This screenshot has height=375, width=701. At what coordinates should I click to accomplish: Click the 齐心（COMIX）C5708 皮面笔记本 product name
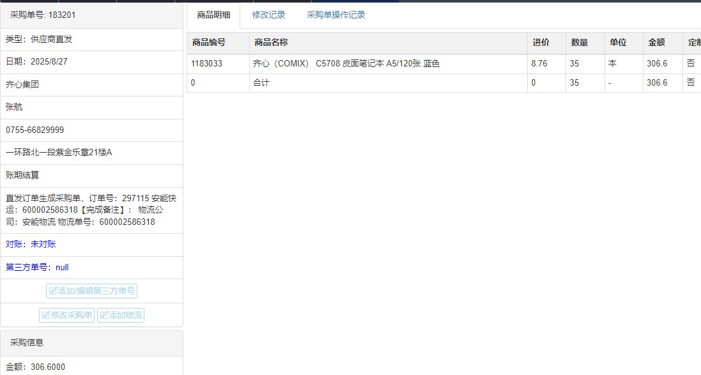pos(346,63)
